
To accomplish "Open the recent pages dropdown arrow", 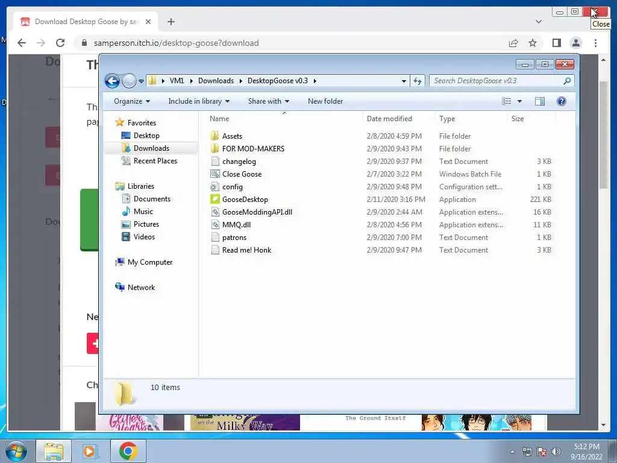I will pos(141,81).
